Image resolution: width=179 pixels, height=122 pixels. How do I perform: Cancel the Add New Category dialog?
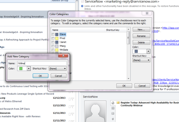(58, 76)
